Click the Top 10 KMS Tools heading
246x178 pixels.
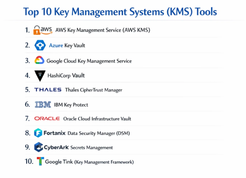(123, 11)
